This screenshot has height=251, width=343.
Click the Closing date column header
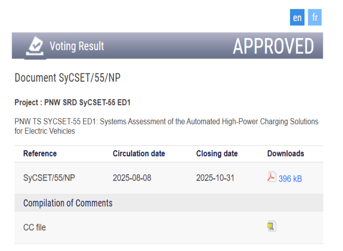tap(217, 154)
